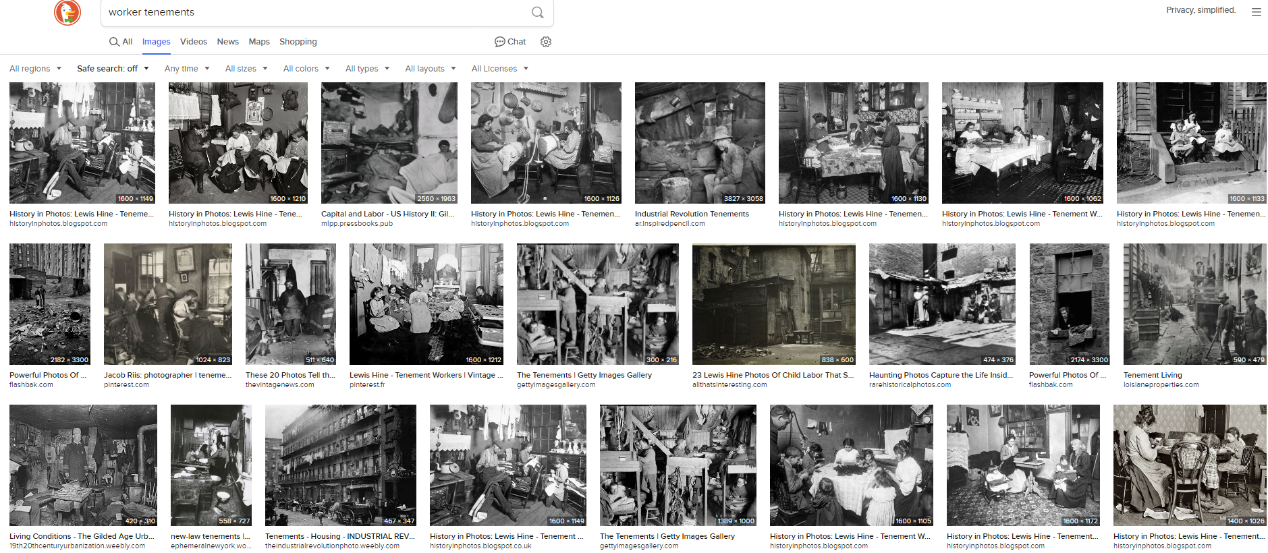
Task: Open the Maps tab
Action: point(259,42)
